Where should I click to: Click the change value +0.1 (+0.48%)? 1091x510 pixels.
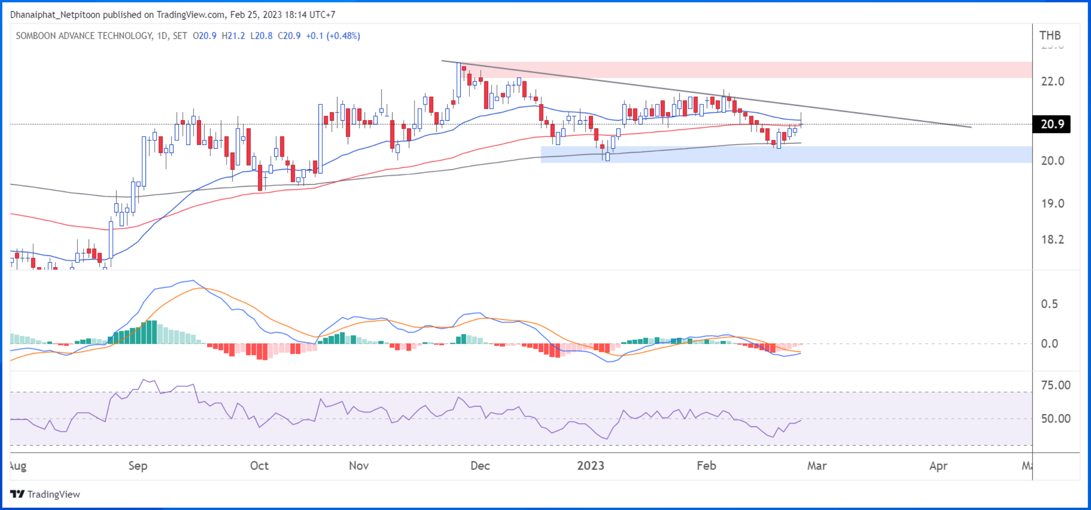pos(333,36)
